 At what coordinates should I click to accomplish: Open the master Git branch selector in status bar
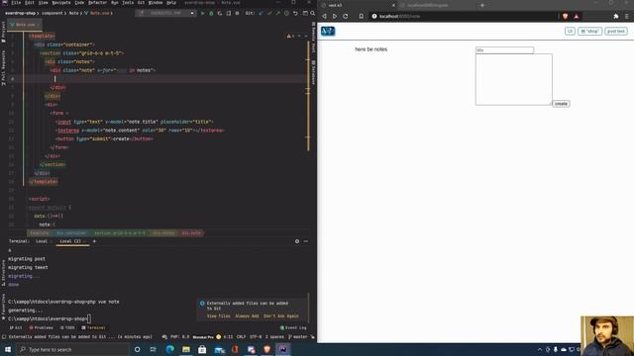pos(298,336)
